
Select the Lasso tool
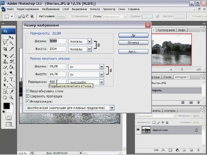[x=5, y=43]
